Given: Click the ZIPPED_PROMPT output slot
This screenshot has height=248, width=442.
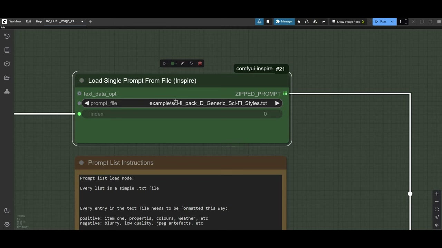Looking at the screenshot, I should [285, 94].
